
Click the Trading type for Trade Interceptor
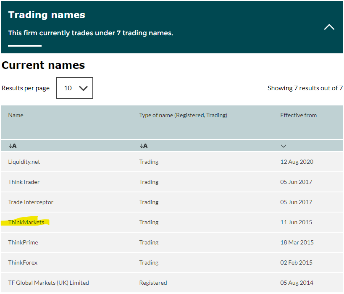149,202
